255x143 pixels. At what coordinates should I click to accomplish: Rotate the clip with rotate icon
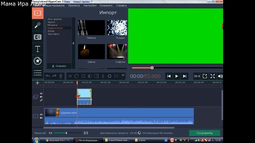coord(76,76)
